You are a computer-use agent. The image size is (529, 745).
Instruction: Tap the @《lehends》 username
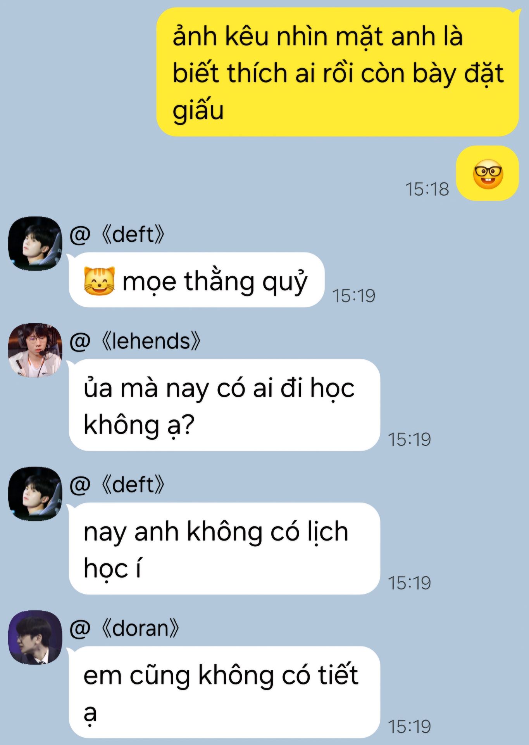(135, 341)
